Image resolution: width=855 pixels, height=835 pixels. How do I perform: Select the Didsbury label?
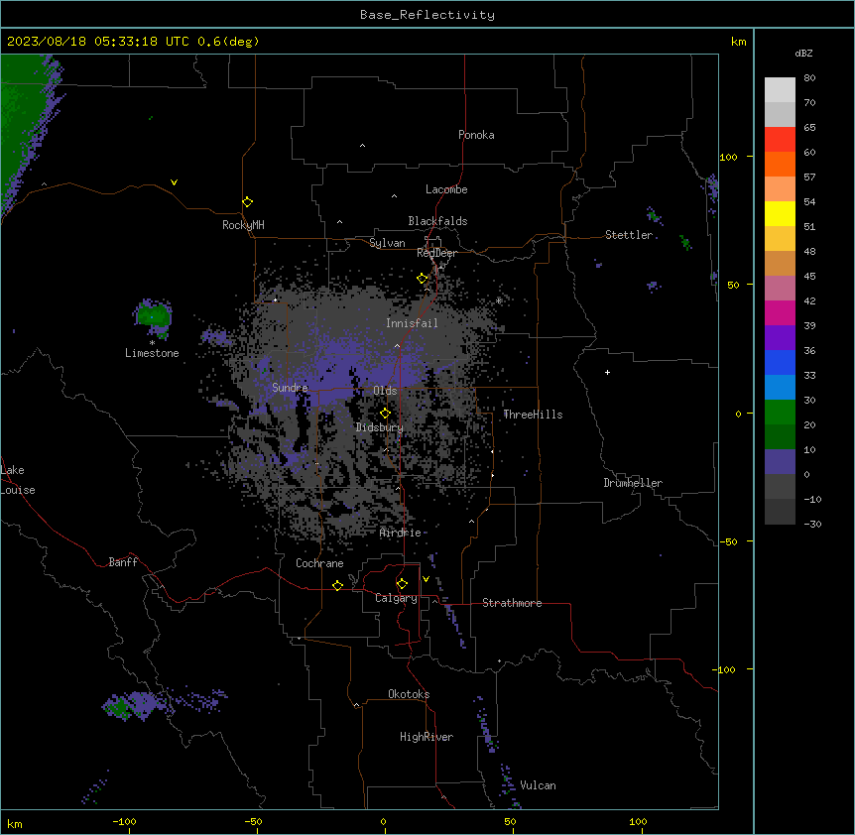(380, 427)
